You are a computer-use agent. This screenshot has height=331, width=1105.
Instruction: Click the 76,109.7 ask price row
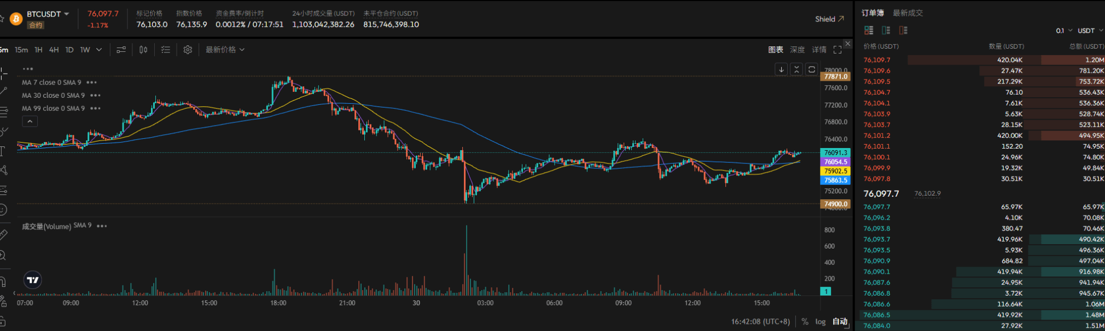877,60
